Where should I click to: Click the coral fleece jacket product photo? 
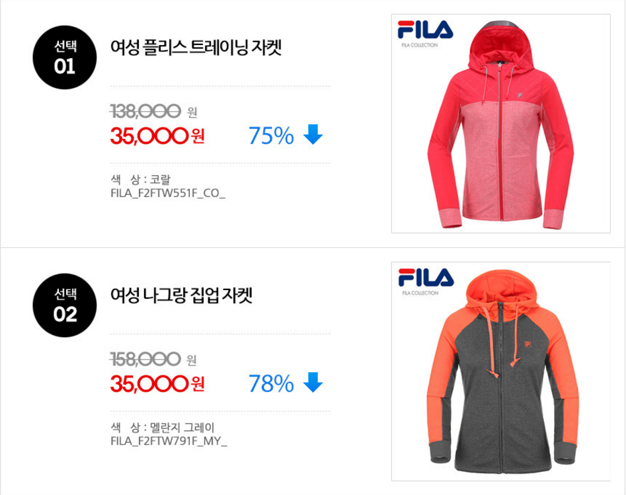point(500,124)
